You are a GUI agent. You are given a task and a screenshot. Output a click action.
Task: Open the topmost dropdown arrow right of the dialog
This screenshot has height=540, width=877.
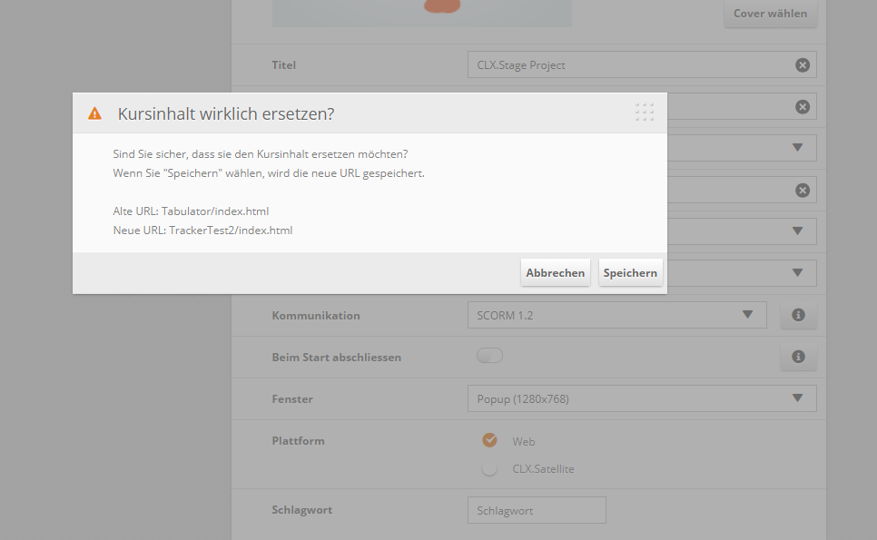pyautogui.click(x=797, y=148)
